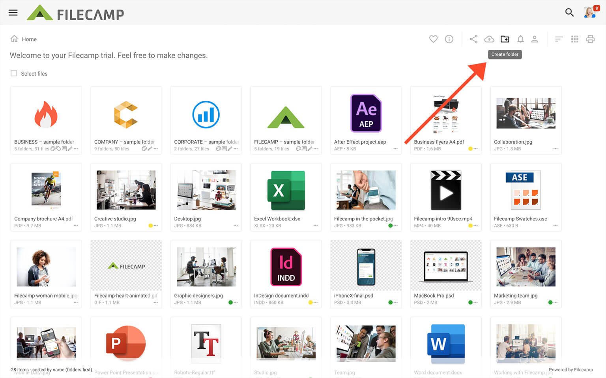Click the edit pencil on FILECAMP folder
Screen dimensions: 606x378
310,149
